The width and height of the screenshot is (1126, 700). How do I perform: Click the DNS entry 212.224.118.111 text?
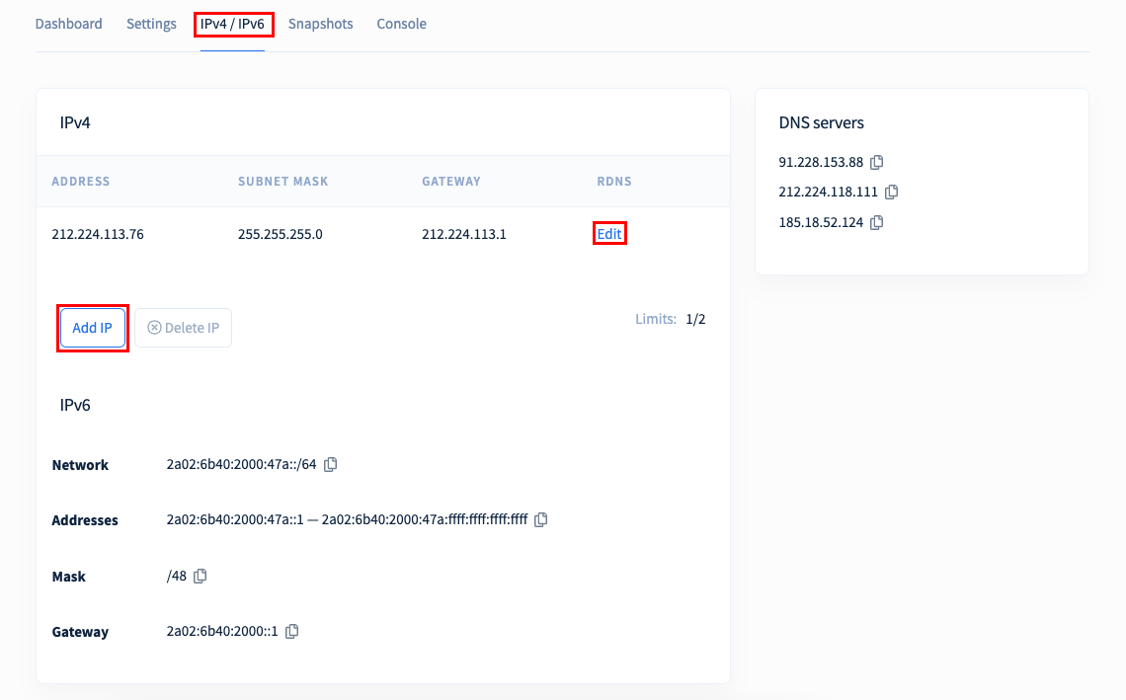pyautogui.click(x=828, y=192)
